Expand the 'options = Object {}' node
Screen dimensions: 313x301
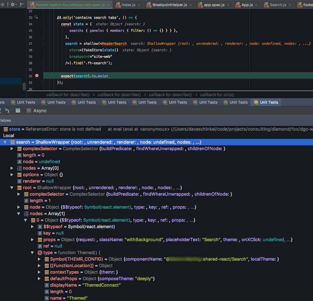pyautogui.click(x=12, y=174)
